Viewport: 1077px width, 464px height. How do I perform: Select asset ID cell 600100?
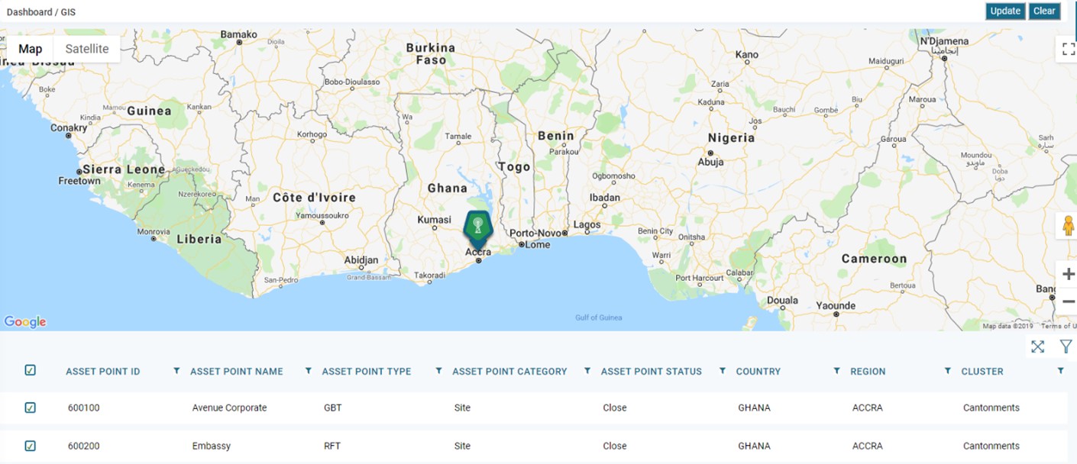tap(84, 408)
